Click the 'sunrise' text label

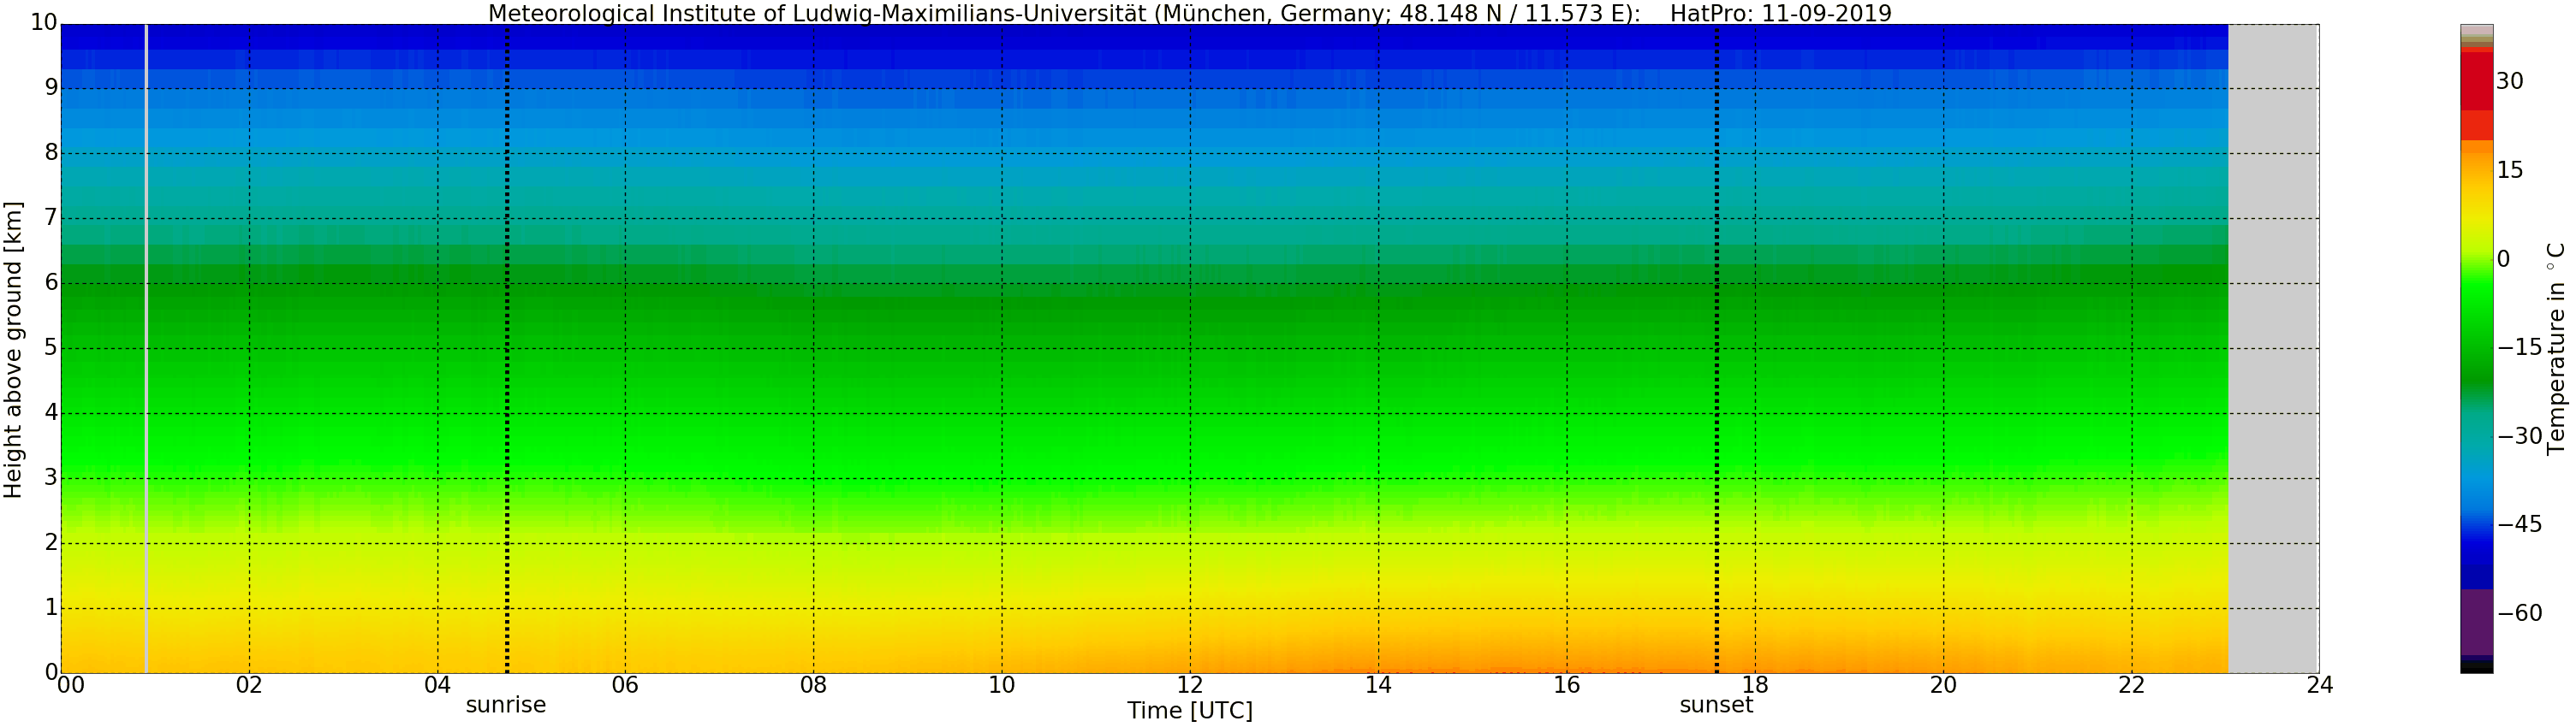(x=506, y=705)
